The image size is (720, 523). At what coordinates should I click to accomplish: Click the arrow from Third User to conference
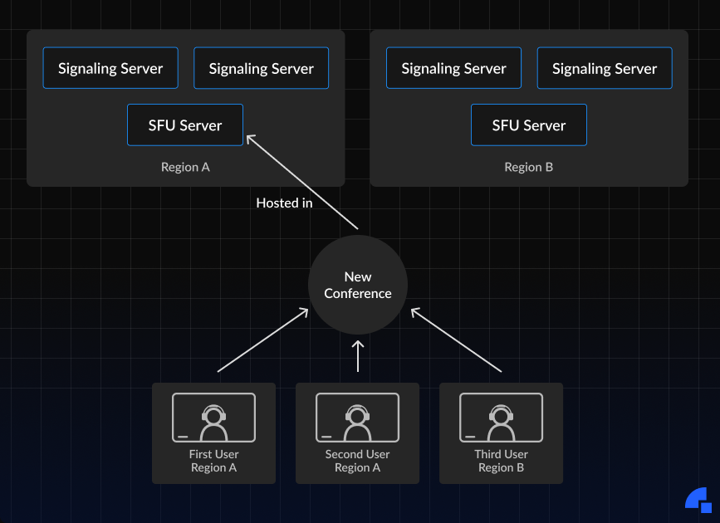pyautogui.click(x=457, y=341)
